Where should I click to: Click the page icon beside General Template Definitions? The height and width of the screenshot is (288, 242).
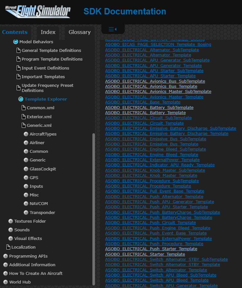[x=18, y=50]
